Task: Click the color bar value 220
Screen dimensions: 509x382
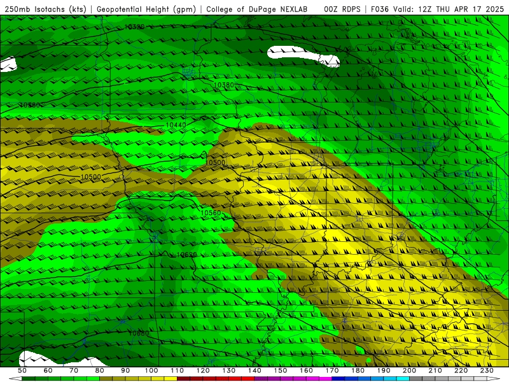Action: (461, 371)
